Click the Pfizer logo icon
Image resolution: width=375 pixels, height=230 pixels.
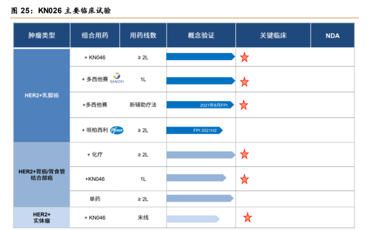[x=116, y=130]
